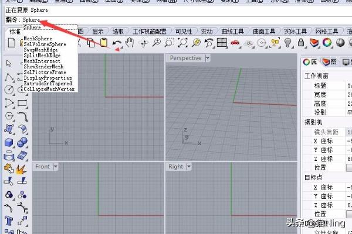Switch to the 实体工具 tab
This screenshot has height=234, width=352.
[295, 32]
